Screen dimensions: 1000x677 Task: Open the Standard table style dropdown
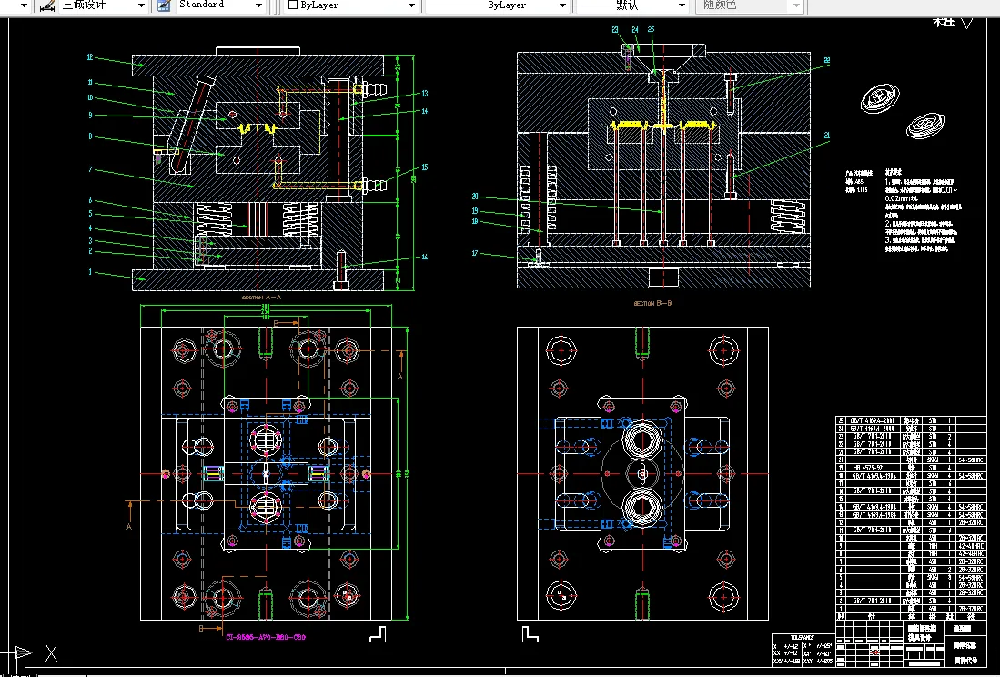point(259,5)
